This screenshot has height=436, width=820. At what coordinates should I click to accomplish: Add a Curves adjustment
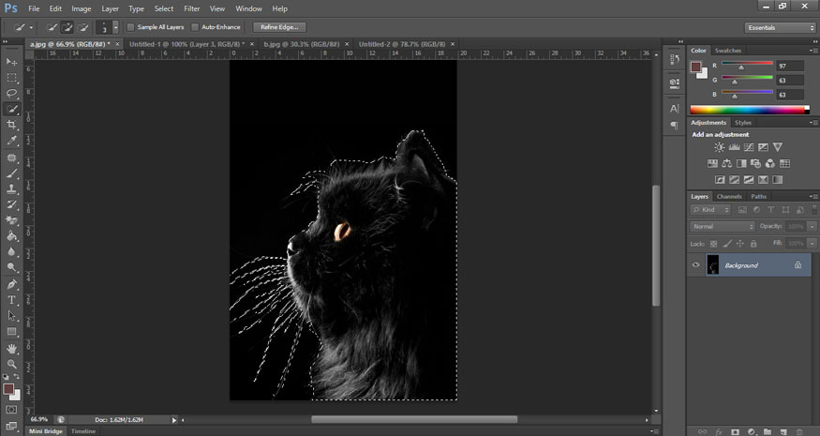[749, 147]
